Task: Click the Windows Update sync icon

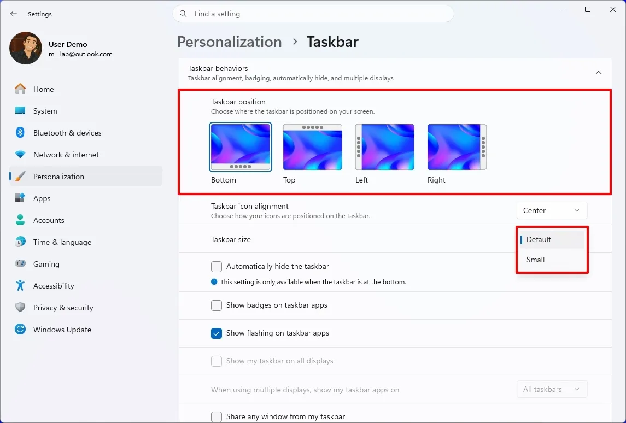Action: [x=20, y=329]
